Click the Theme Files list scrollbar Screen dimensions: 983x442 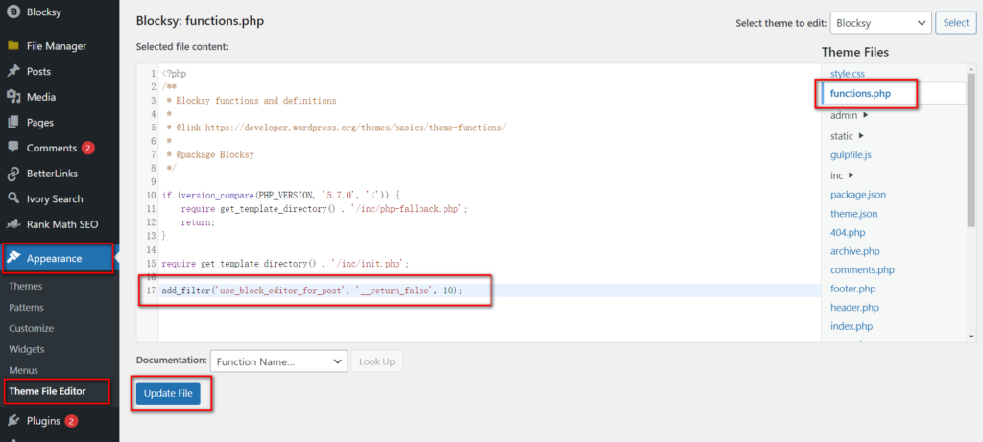(x=971, y=151)
